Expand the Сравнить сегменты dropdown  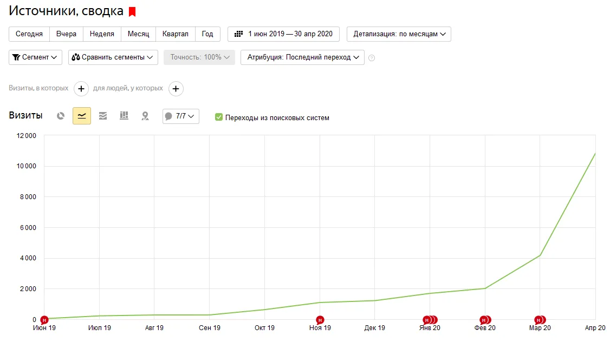point(113,57)
